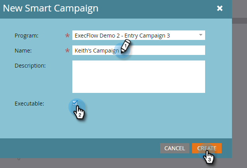Click the hand cursor icon marked step 3
This screenshot has height=168, width=247.
[208, 157]
